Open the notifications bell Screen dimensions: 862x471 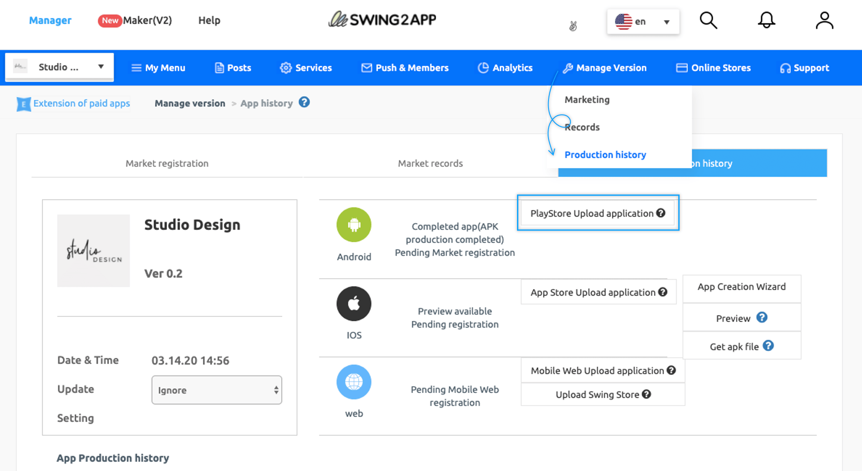coord(766,20)
